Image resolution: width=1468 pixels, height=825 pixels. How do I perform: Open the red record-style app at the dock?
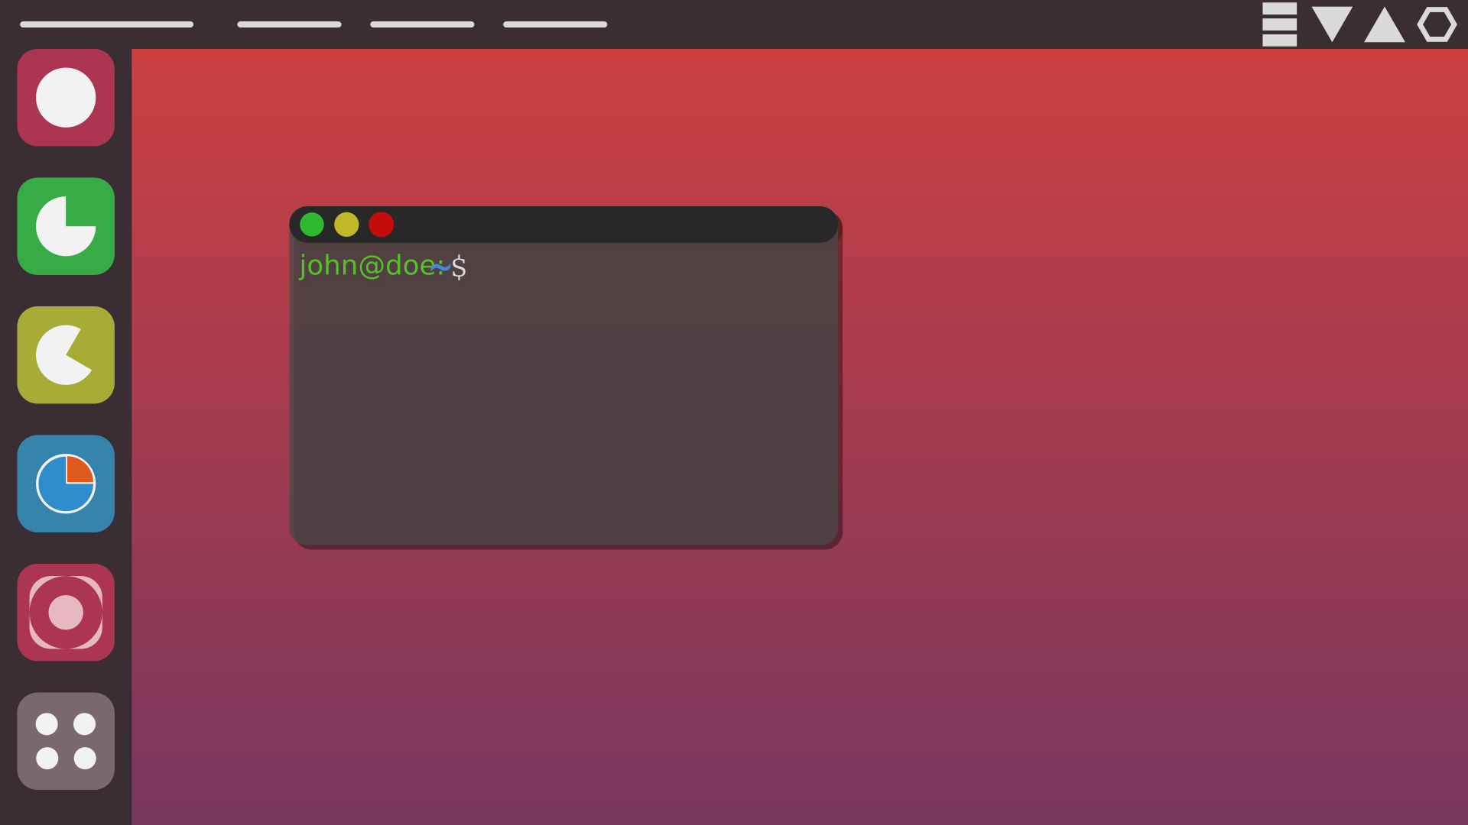66,611
